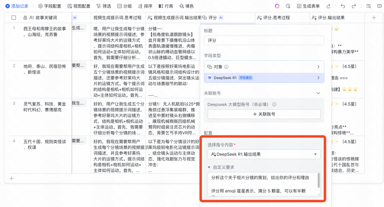The image size is (384, 207).
Task: Click the clock automation icon in toolbar
Action: (288, 6)
